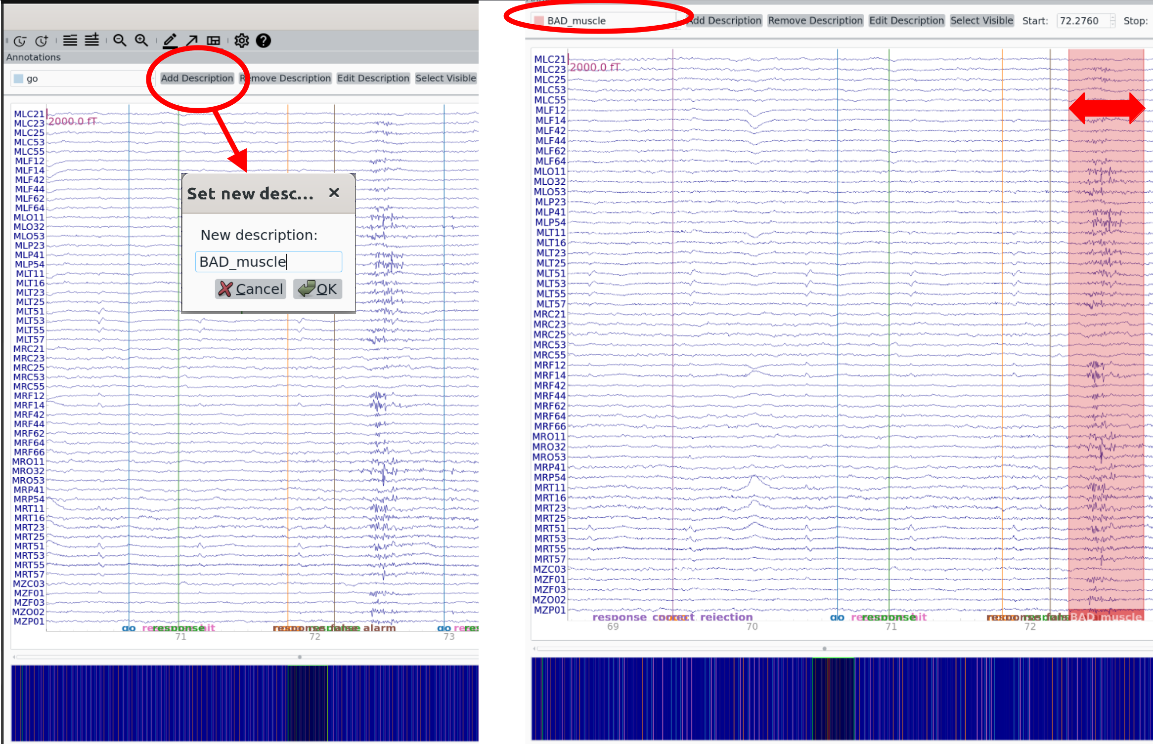Click the Start time spinbox arrows
The height and width of the screenshot is (744, 1153).
point(1112,21)
